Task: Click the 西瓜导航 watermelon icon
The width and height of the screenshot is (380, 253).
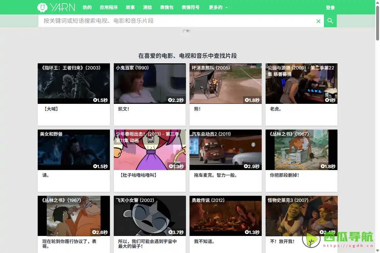Action: click(x=311, y=240)
